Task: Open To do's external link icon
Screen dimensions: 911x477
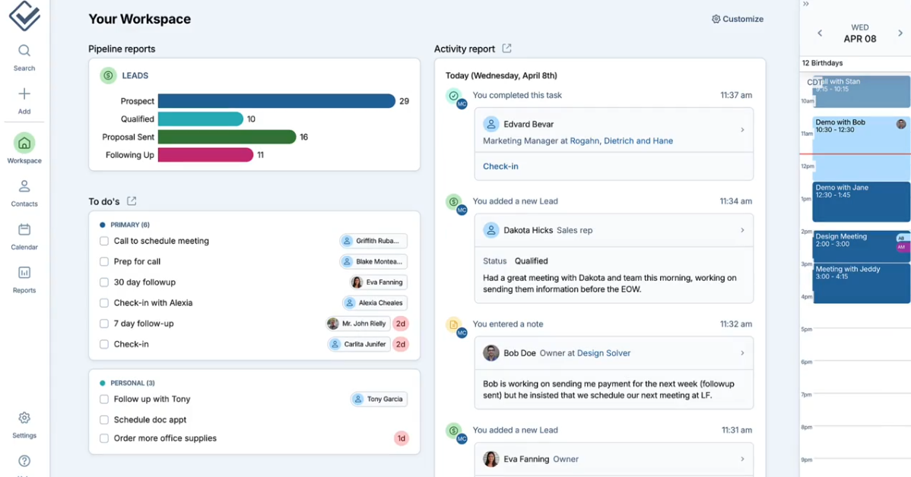Action: [x=132, y=201]
